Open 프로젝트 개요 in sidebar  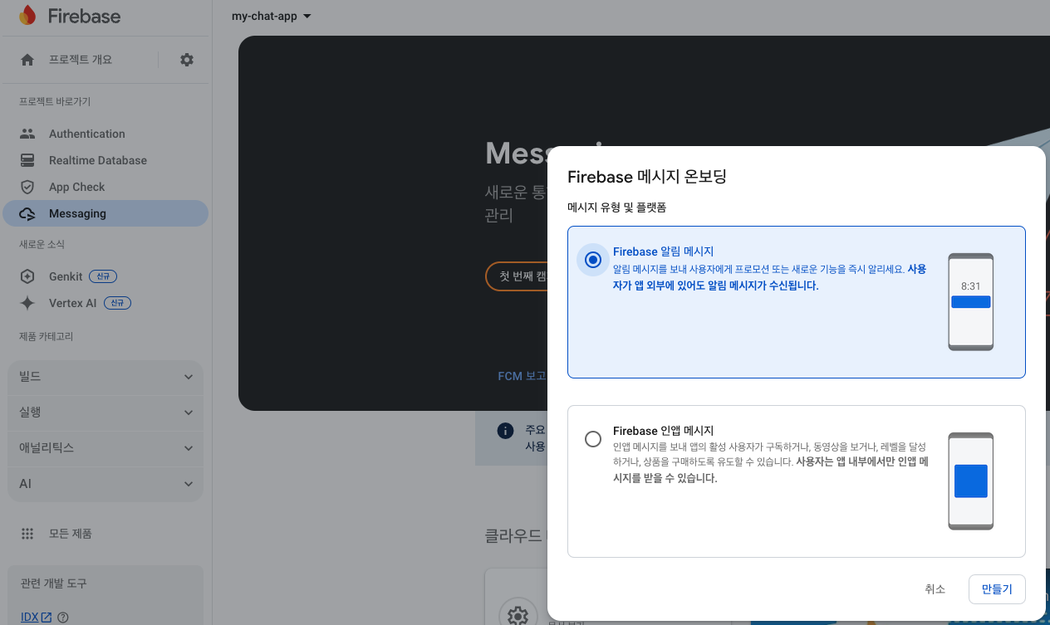80,60
